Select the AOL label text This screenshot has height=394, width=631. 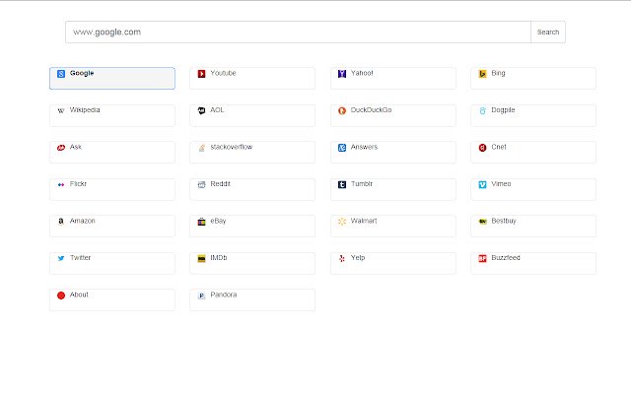coord(217,109)
